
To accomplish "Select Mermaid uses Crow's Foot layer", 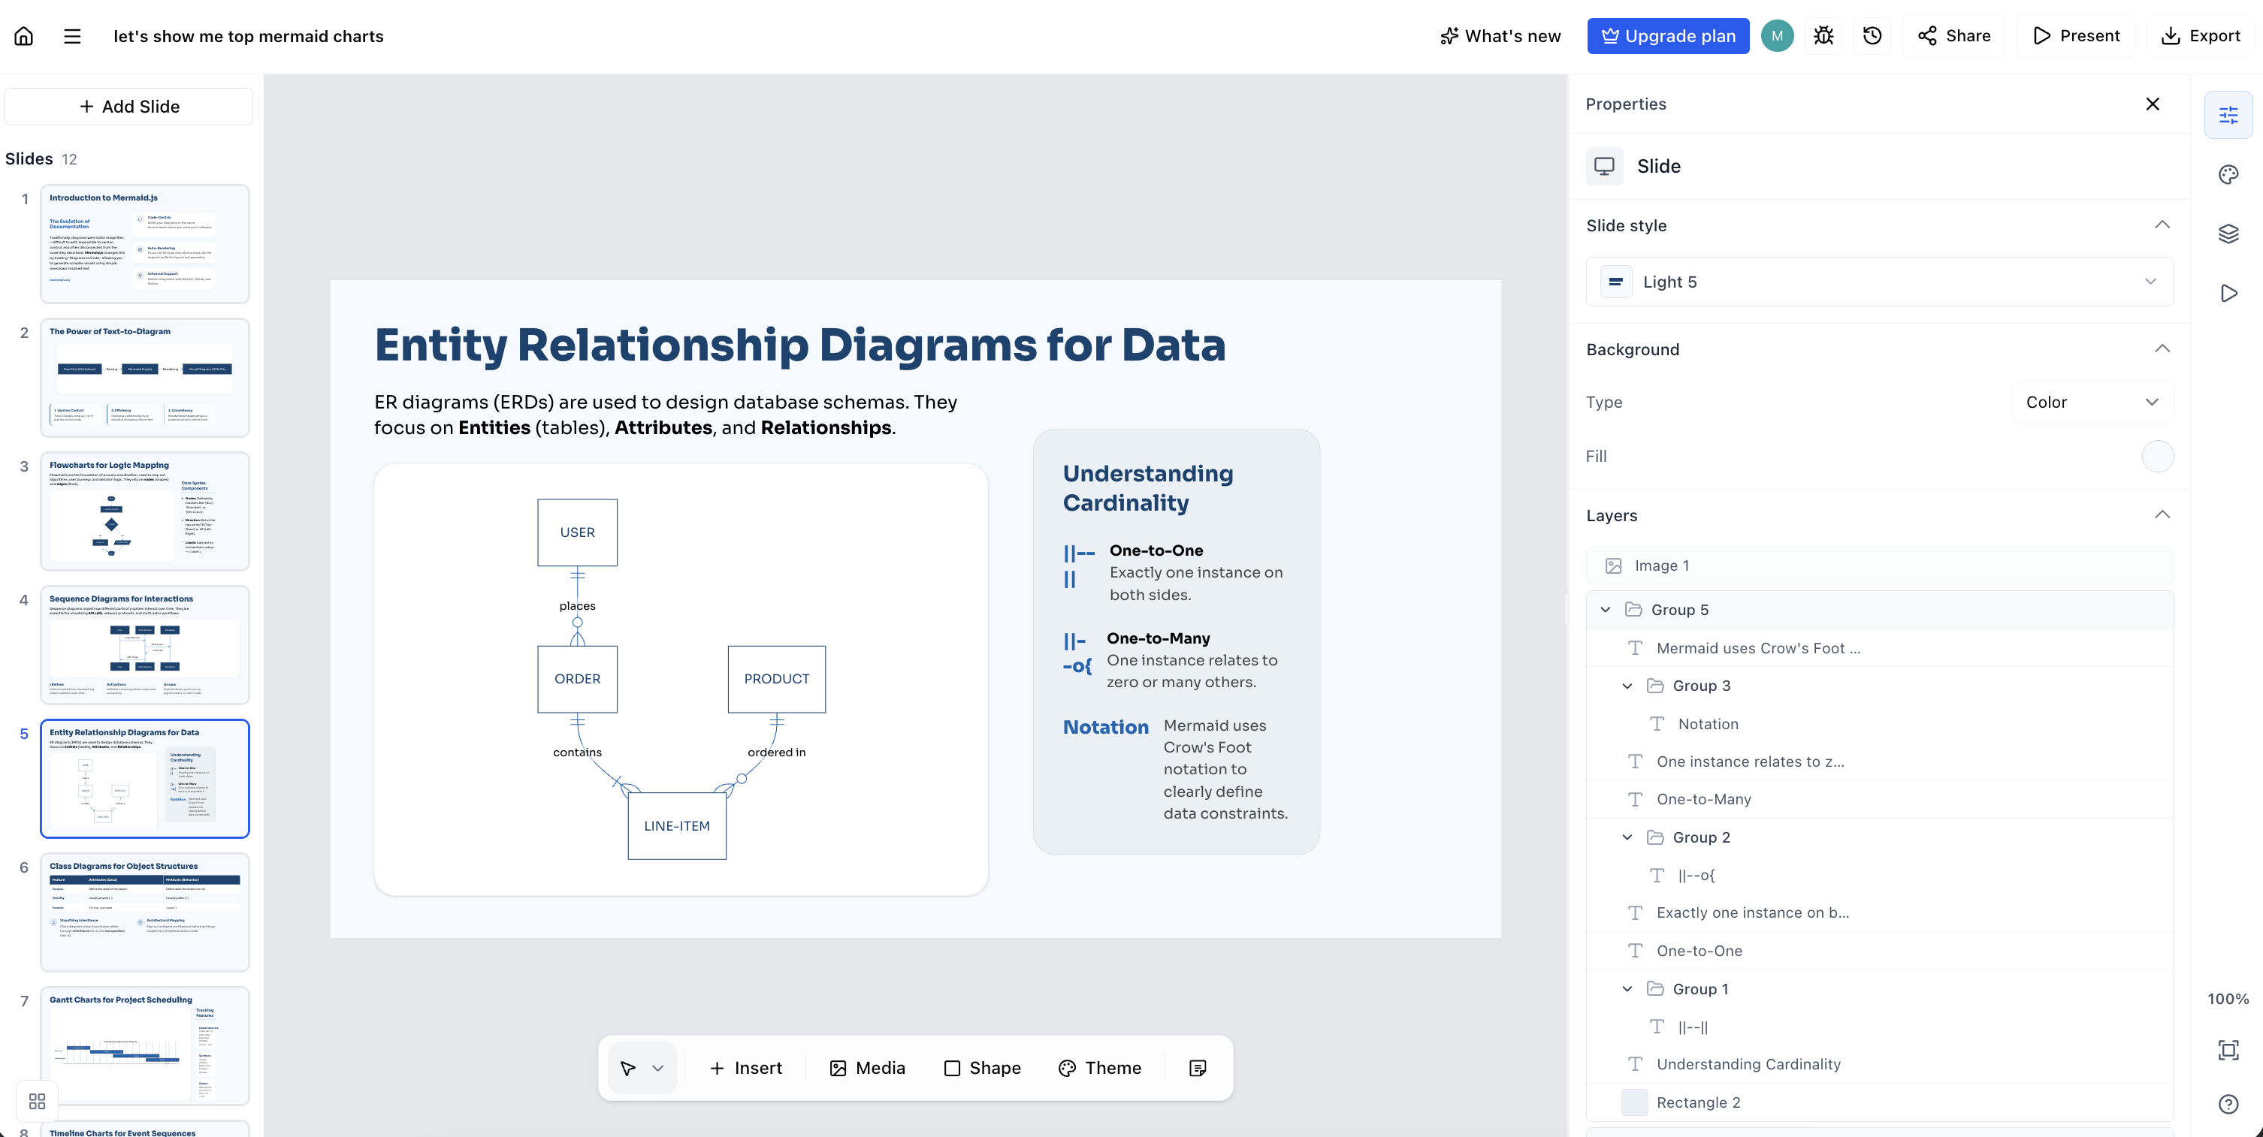I will point(1879,648).
